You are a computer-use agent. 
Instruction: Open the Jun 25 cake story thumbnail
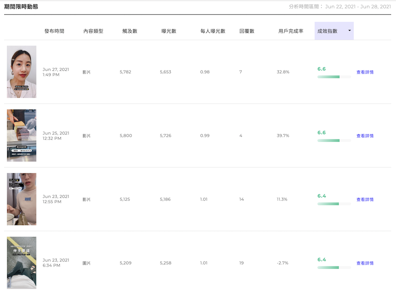pos(21,135)
